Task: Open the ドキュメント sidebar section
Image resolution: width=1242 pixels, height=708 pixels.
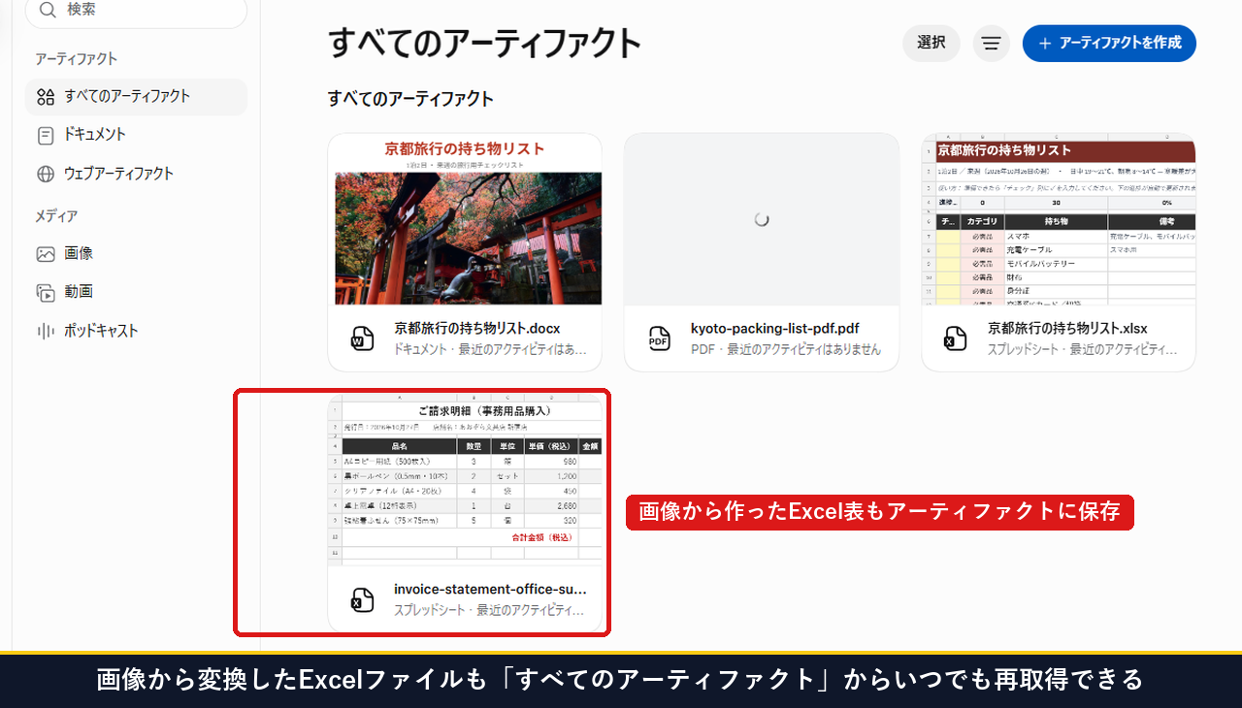Action: [x=136, y=135]
